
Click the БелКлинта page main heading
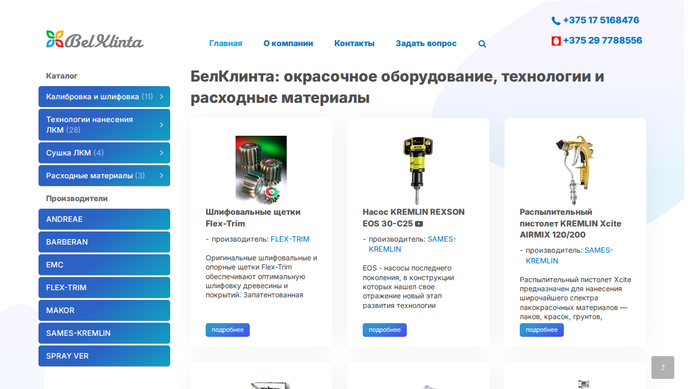[x=397, y=87]
